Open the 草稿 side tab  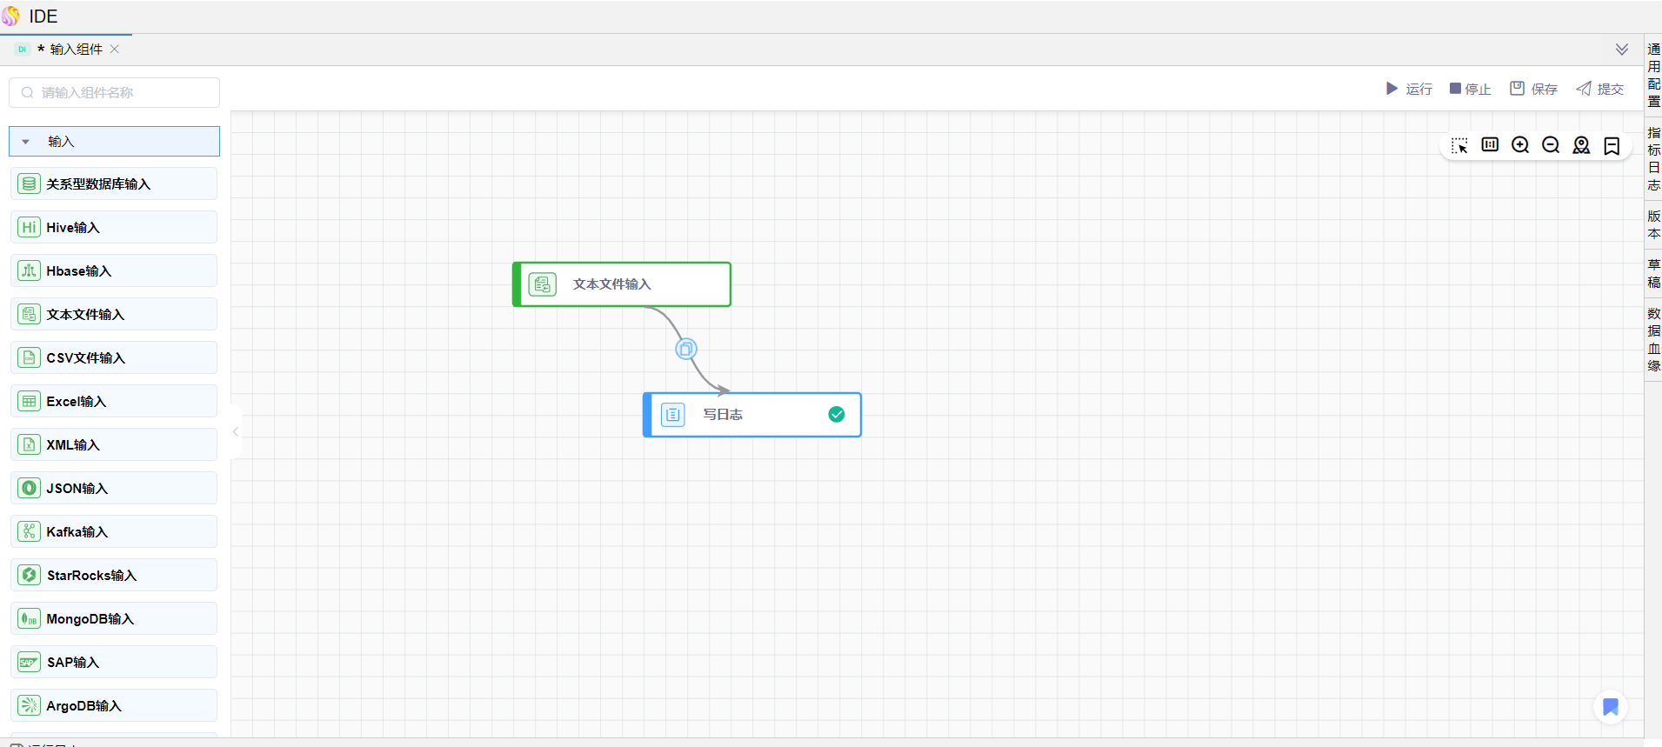1654,274
